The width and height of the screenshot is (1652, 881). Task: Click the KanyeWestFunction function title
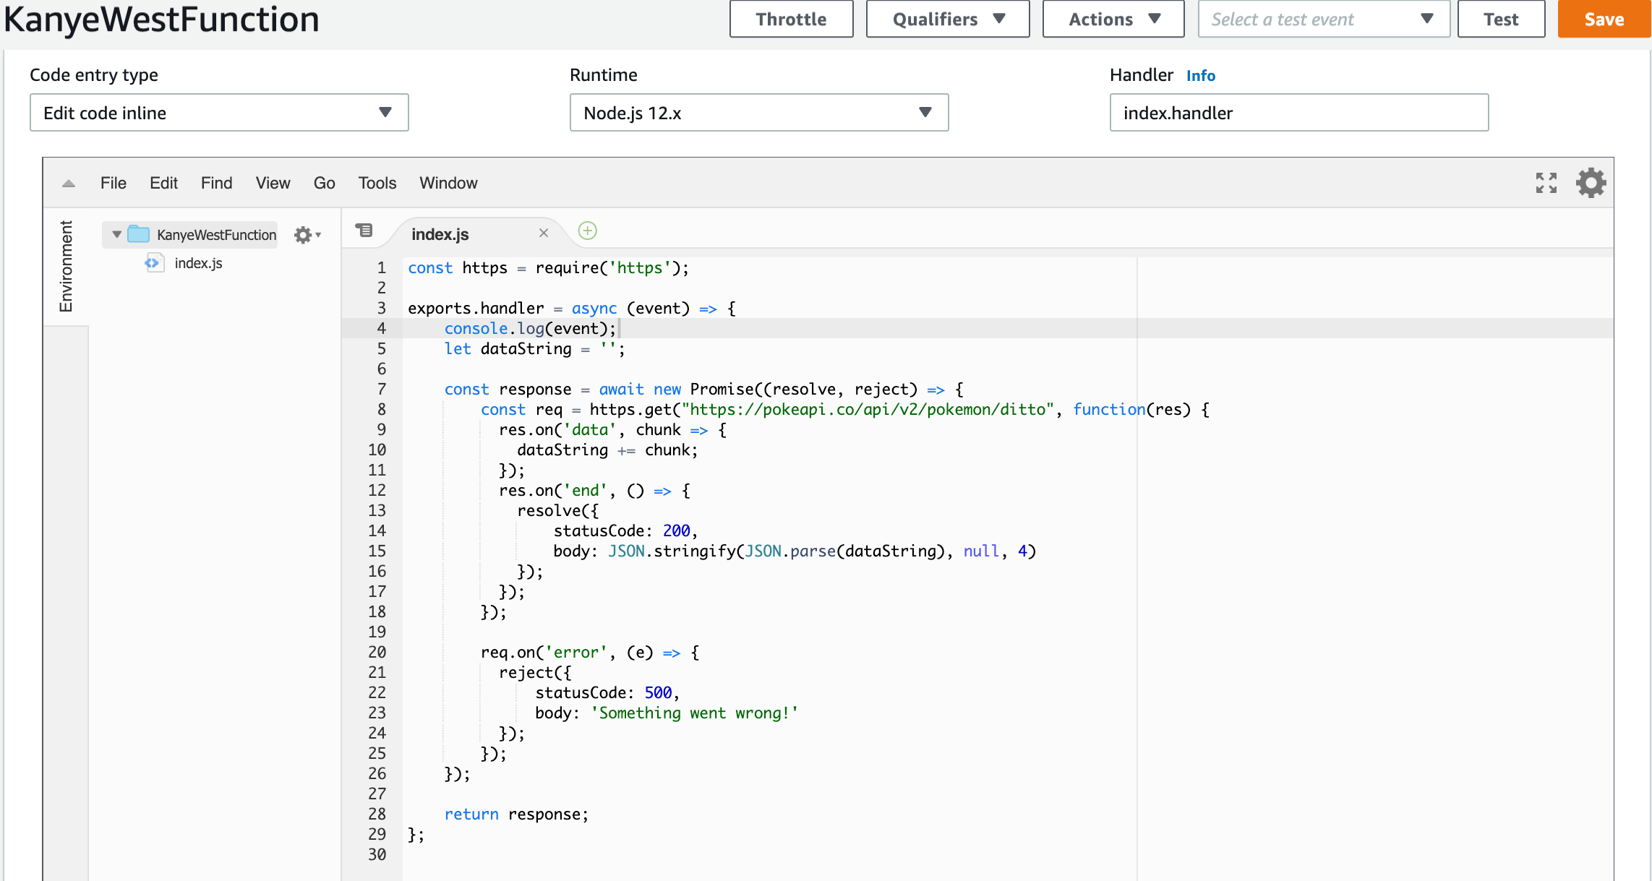[x=162, y=19]
